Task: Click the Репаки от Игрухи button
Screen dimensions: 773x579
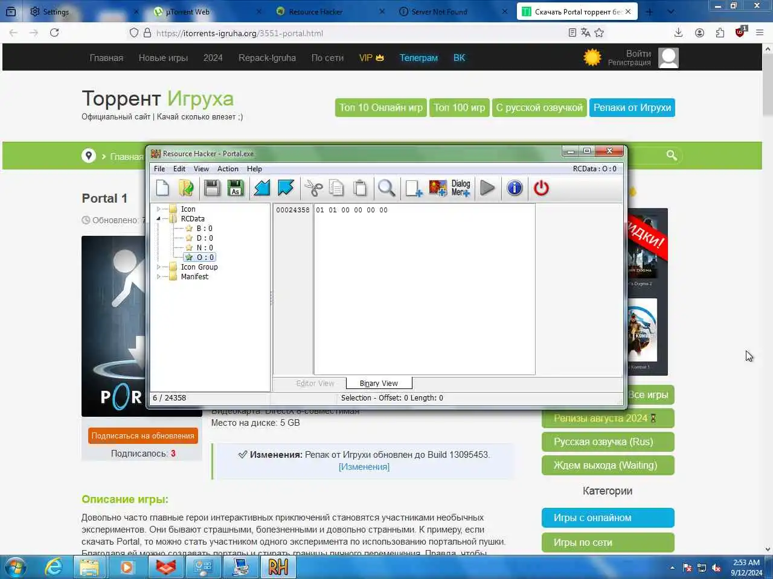Action: click(x=632, y=107)
